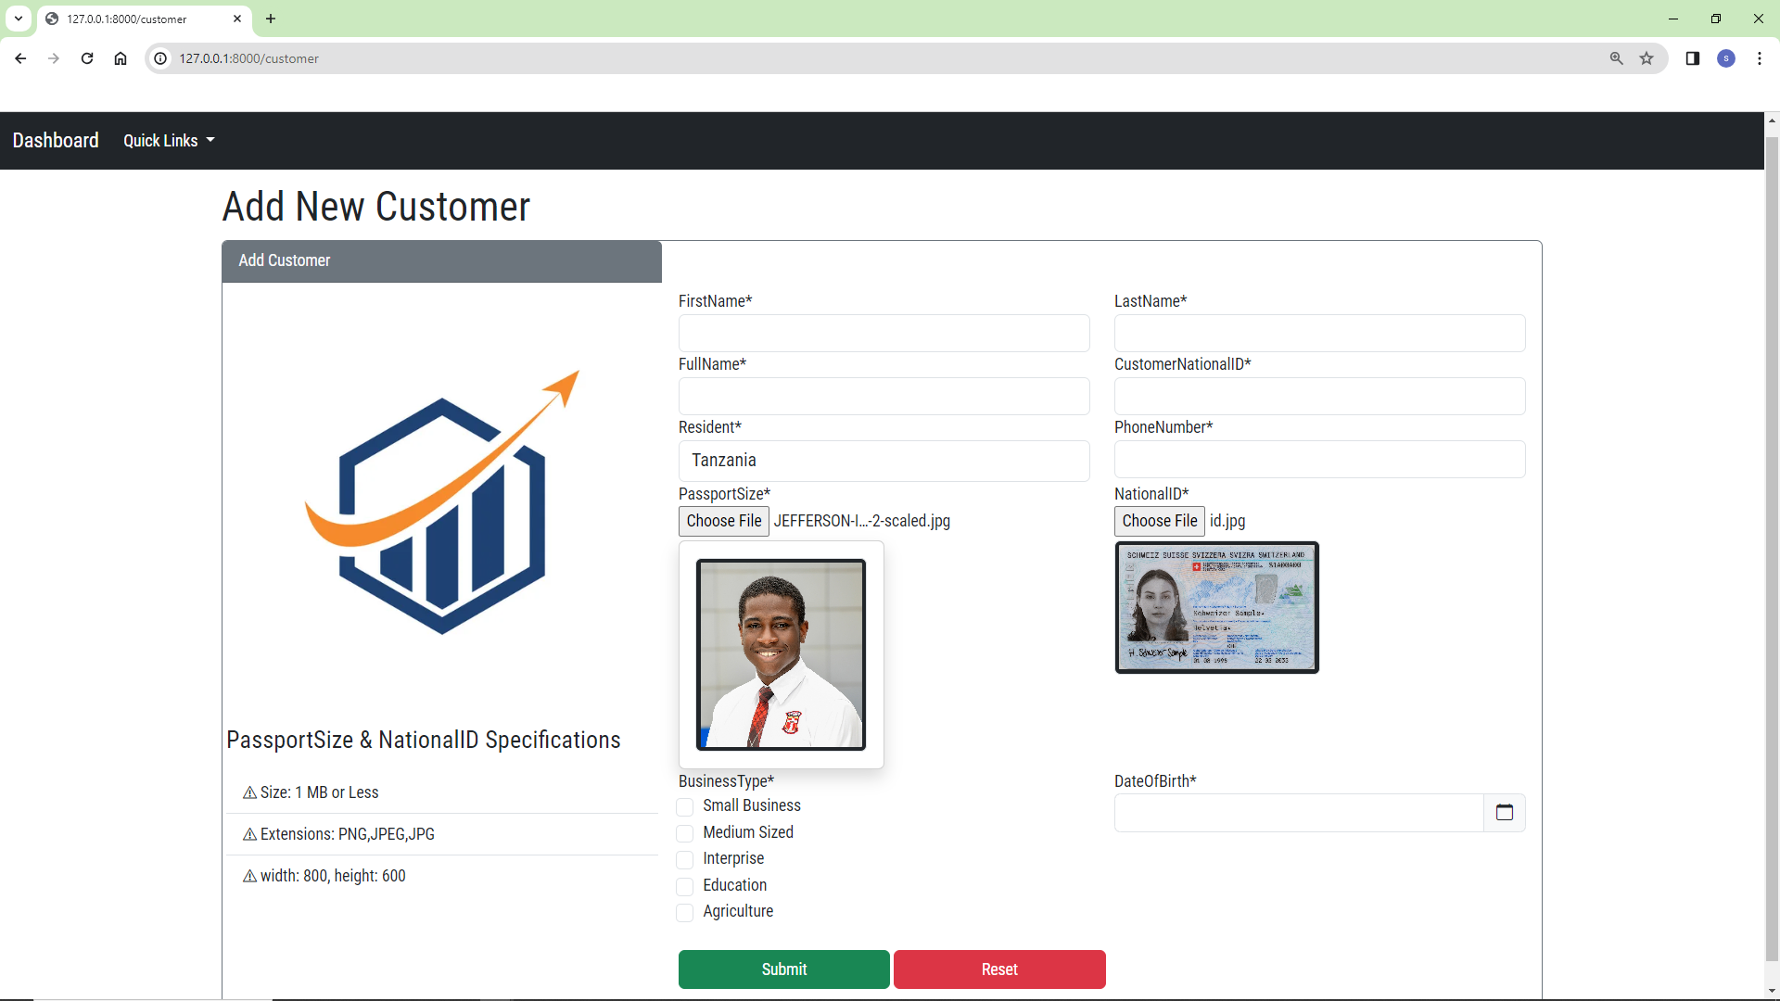Go to browser home page icon
The image size is (1780, 1001).
(121, 58)
